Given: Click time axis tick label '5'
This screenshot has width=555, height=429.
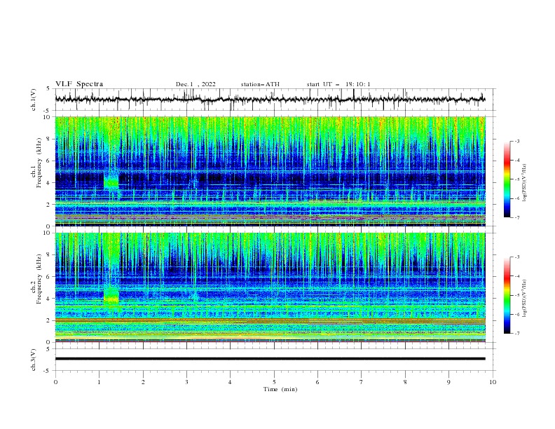Looking at the screenshot, I should click(x=274, y=382).
